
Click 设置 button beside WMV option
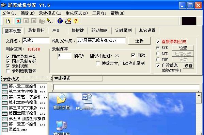pyautogui.click(x=183, y=60)
